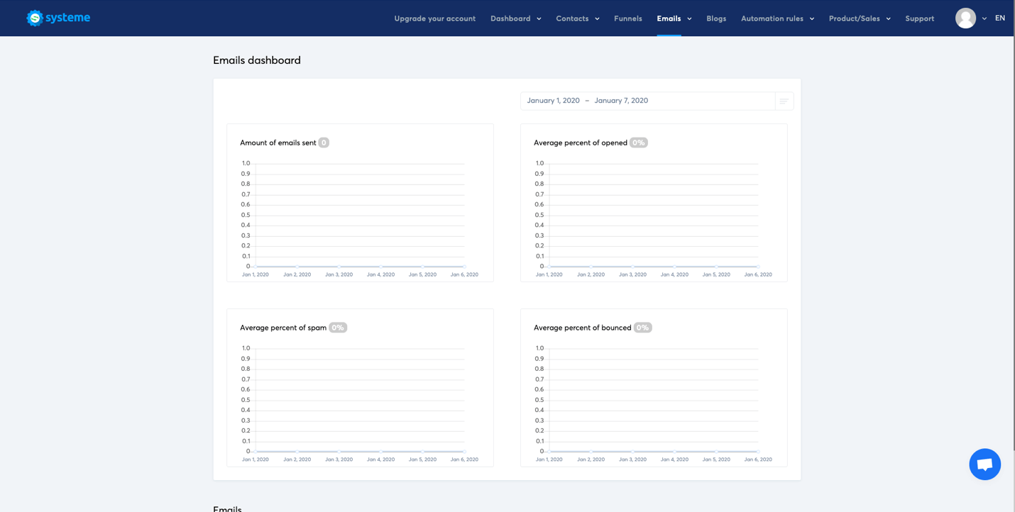Open the Blogs page
Screen dimensions: 1015x512
pyautogui.click(x=715, y=18)
